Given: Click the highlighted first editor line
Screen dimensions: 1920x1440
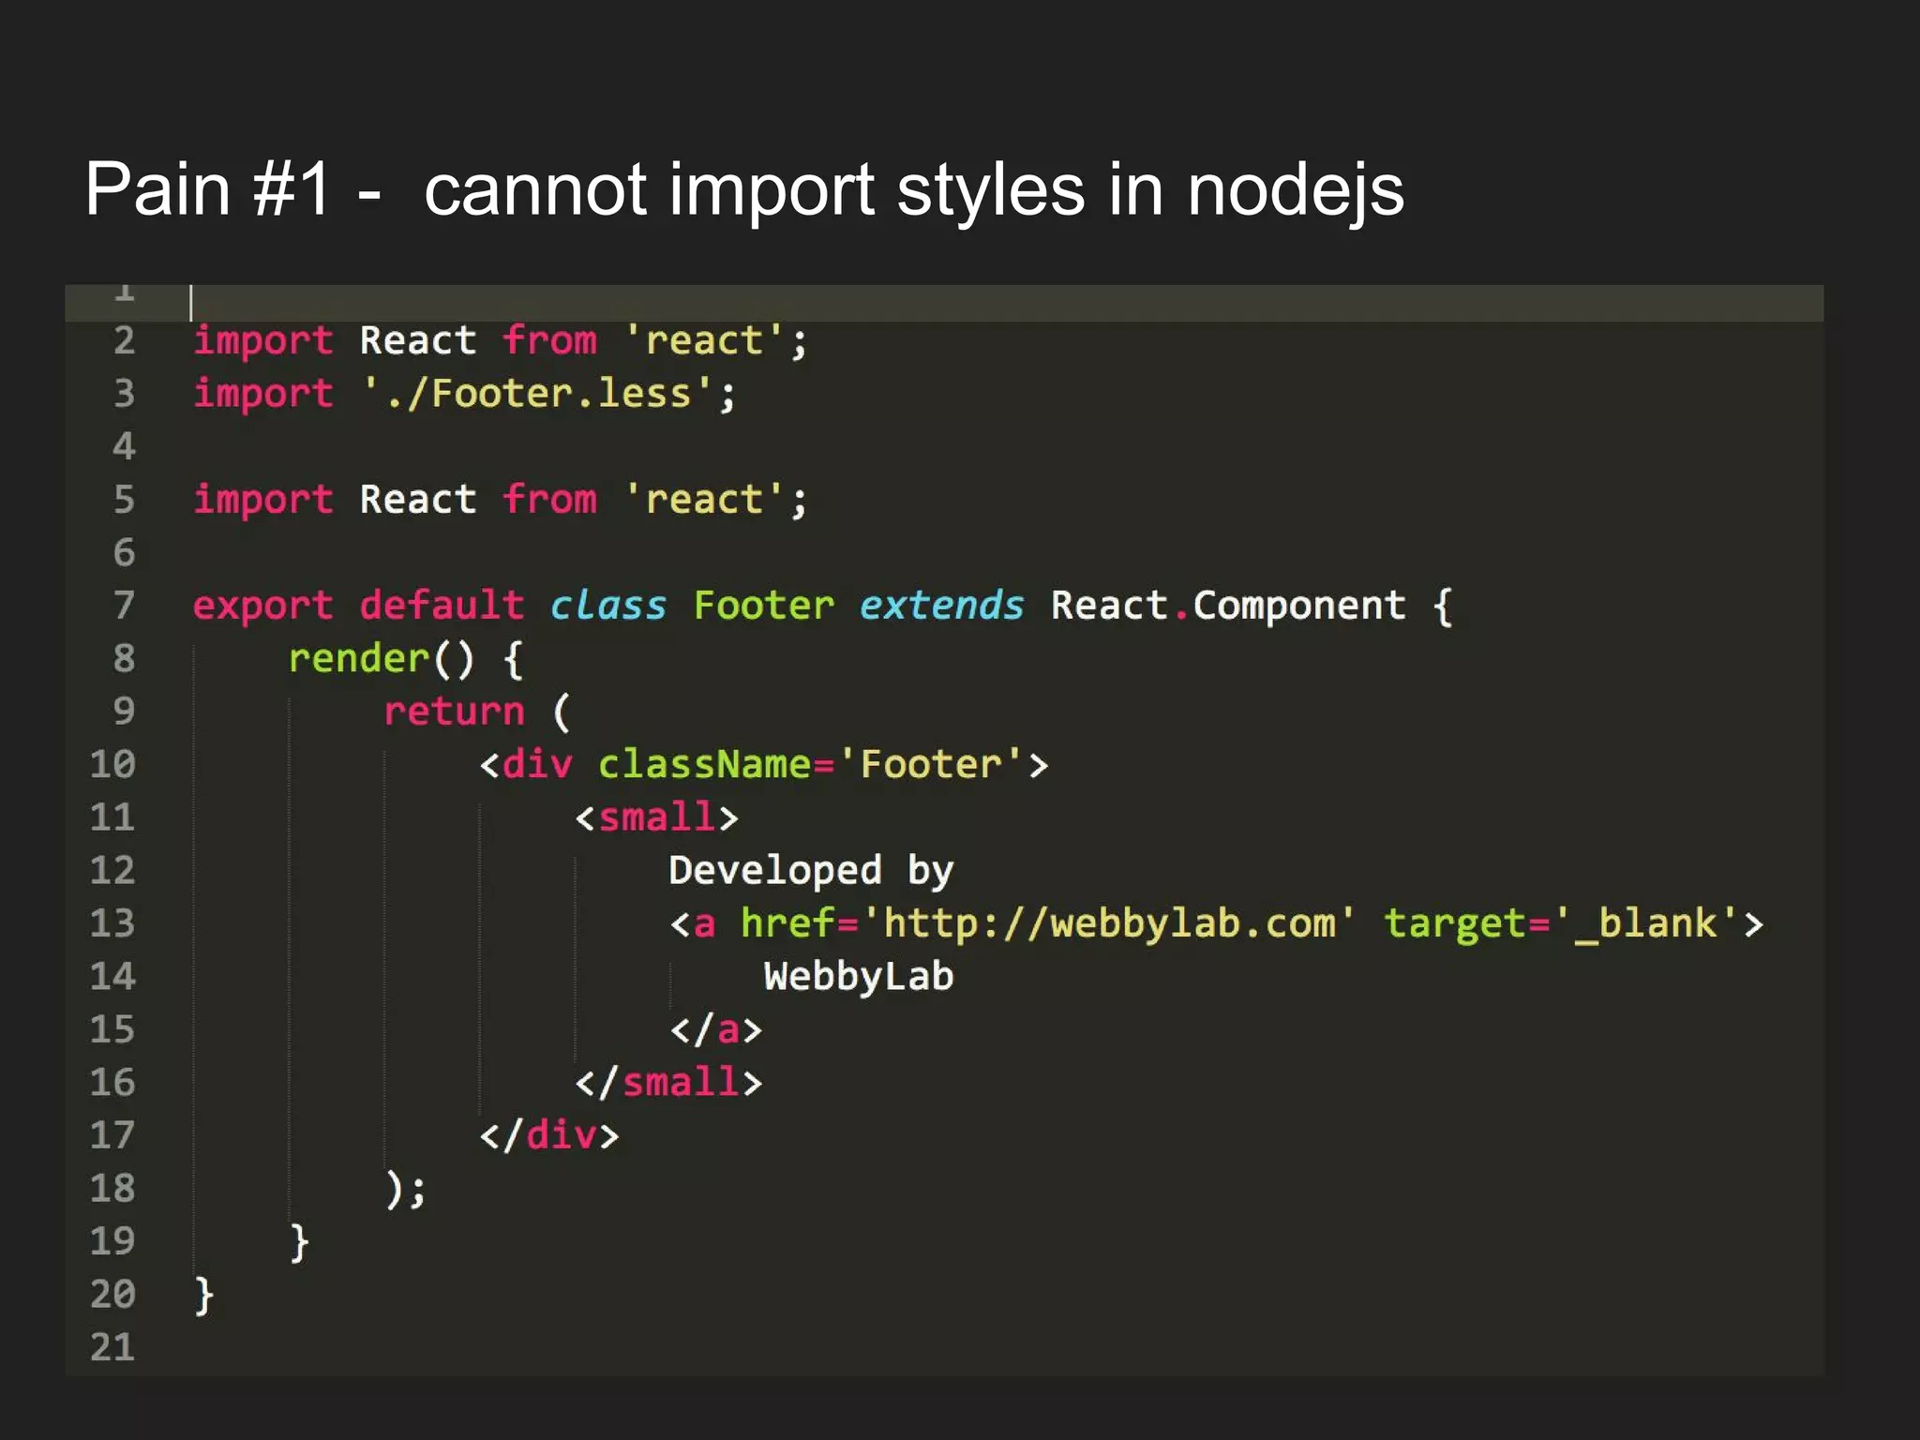Looking at the screenshot, I should click(937, 303).
